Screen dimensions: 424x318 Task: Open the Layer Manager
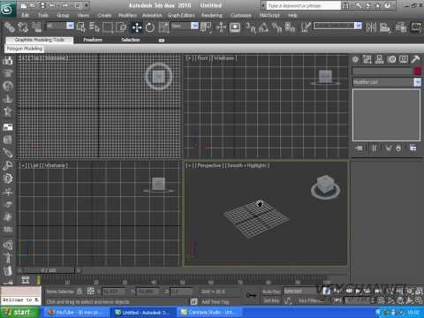pyautogui.click(x=401, y=27)
